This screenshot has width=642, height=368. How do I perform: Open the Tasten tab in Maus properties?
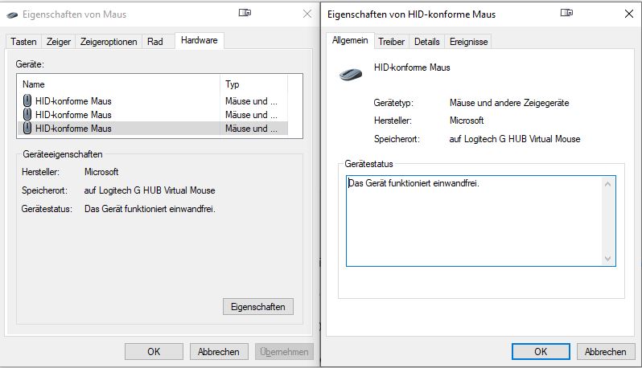coord(23,42)
